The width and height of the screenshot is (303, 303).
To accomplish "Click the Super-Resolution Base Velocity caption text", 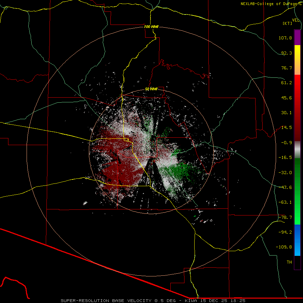I will pos(153,301).
